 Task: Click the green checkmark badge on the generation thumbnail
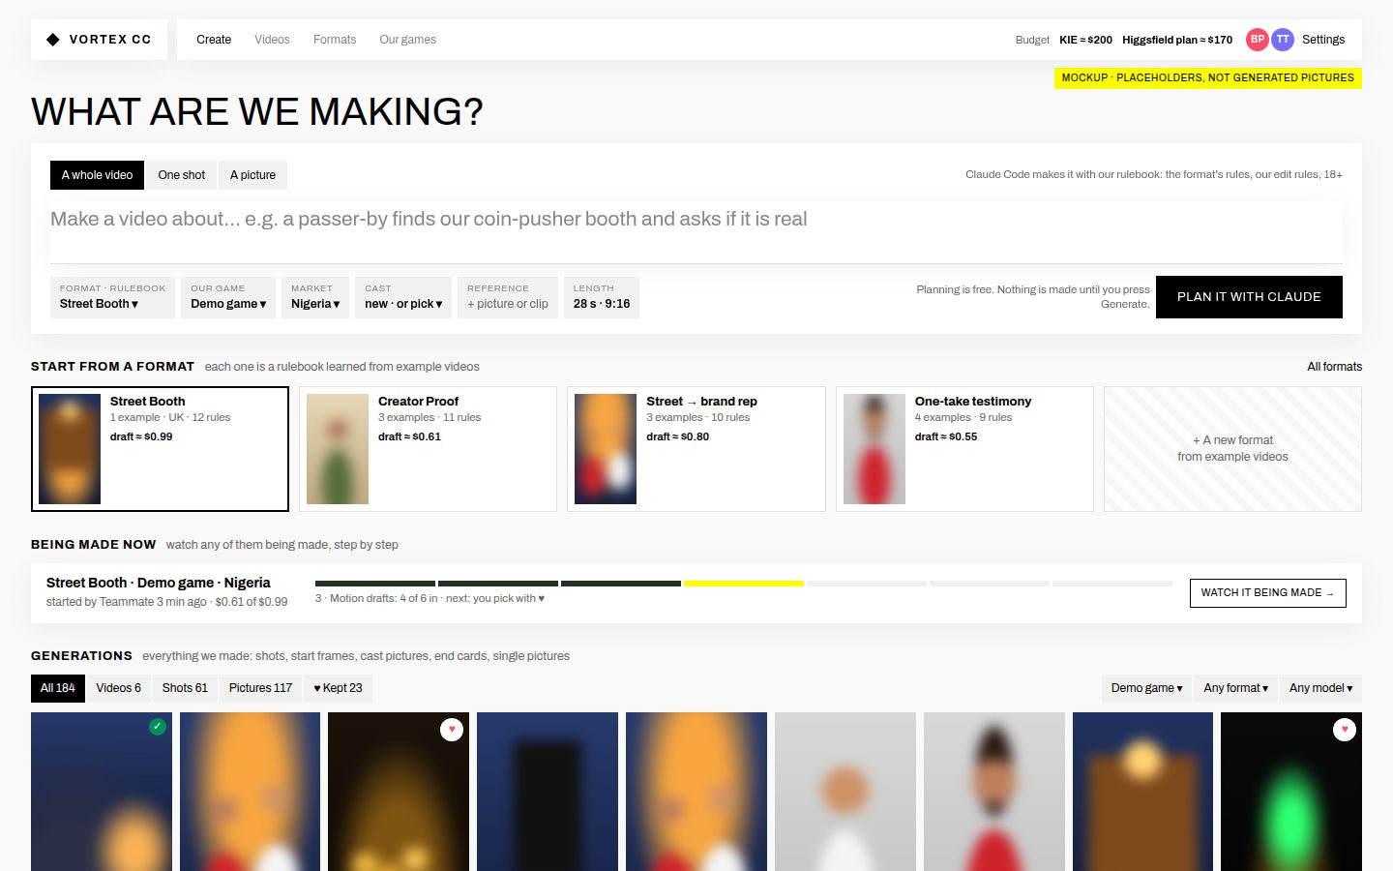click(158, 727)
